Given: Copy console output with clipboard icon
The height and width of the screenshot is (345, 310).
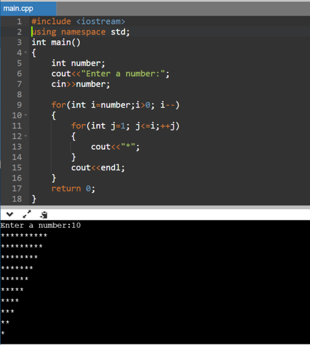Looking at the screenshot, I should [x=44, y=214].
